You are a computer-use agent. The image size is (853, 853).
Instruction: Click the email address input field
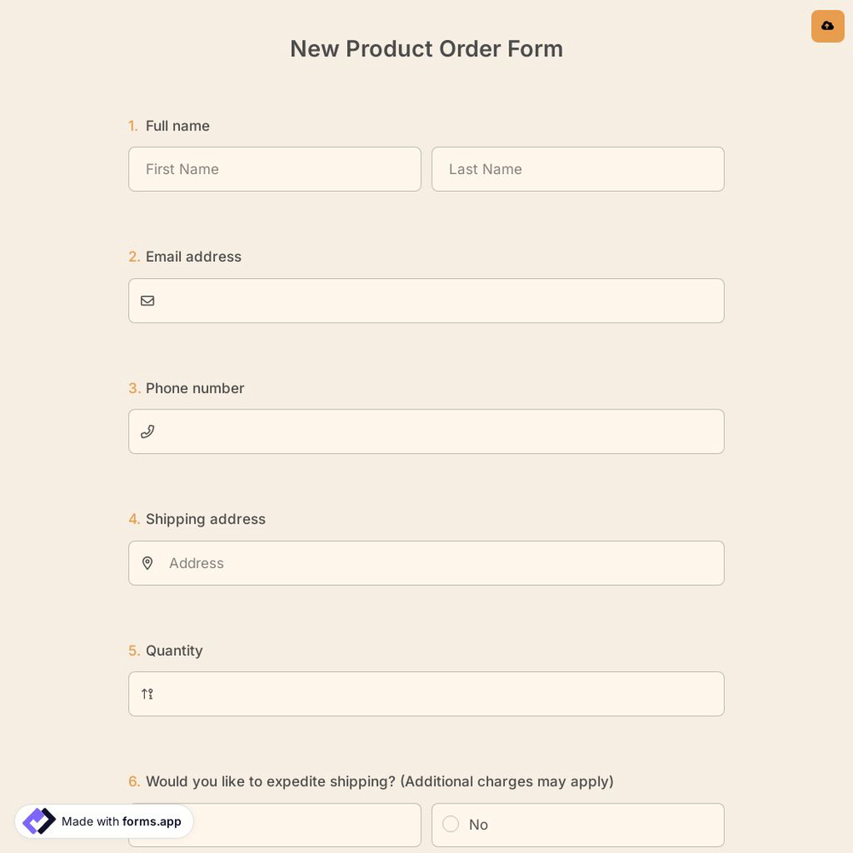pyautogui.click(x=426, y=300)
